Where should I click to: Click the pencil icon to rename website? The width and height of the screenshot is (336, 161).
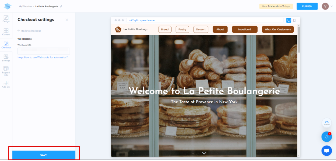[x=61, y=6]
